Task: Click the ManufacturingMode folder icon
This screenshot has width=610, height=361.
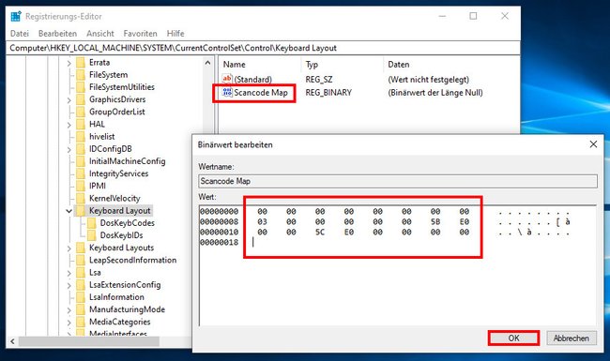Action: pos(81,309)
